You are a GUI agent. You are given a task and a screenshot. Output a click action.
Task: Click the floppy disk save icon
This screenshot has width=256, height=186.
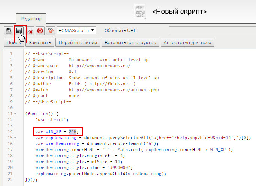pyautogui.click(x=19, y=31)
